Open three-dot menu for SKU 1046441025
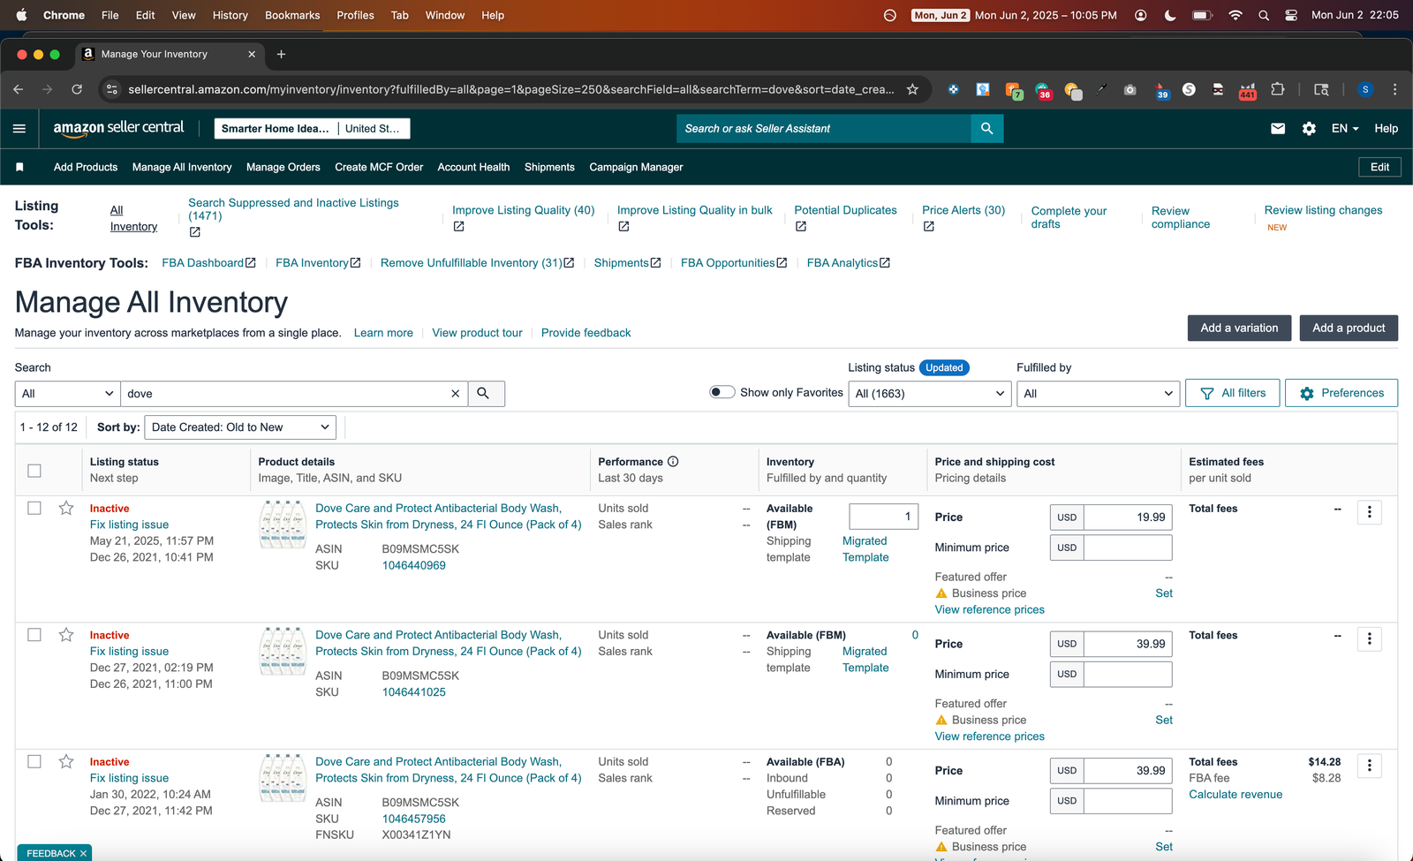Image resolution: width=1413 pixels, height=861 pixels. tap(1370, 638)
